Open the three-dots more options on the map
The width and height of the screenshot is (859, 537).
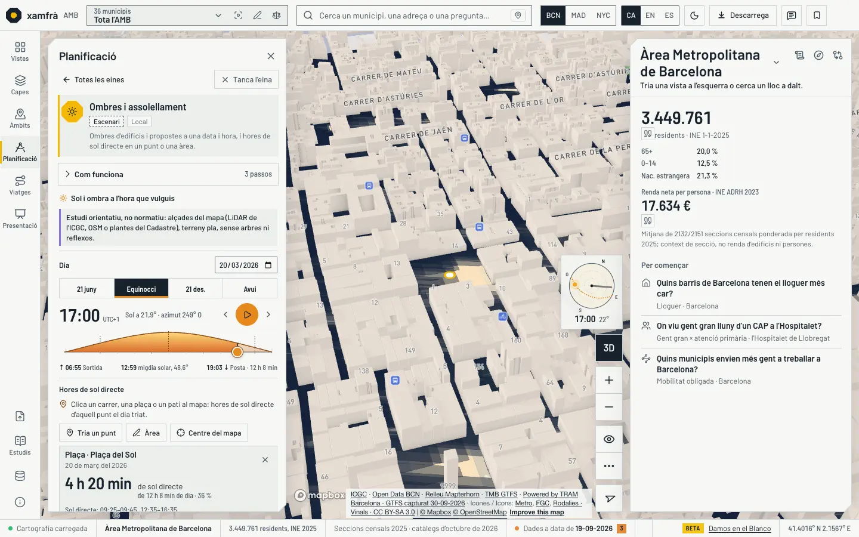point(609,466)
